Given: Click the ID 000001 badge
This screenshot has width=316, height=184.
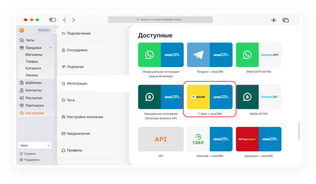Looking at the screenshot, I should 44,30.
